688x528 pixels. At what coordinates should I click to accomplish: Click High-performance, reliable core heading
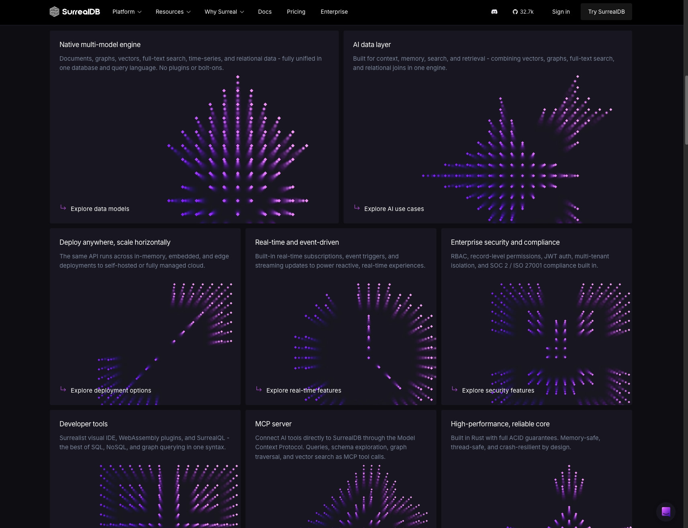pyautogui.click(x=500, y=424)
